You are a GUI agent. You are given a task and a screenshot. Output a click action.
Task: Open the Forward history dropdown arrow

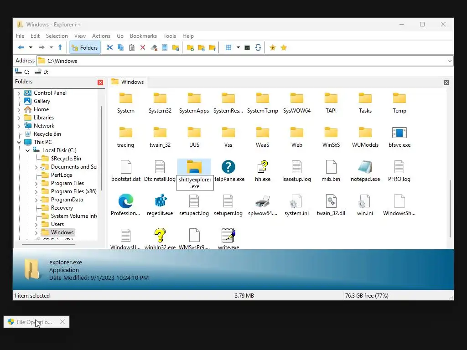click(51, 47)
